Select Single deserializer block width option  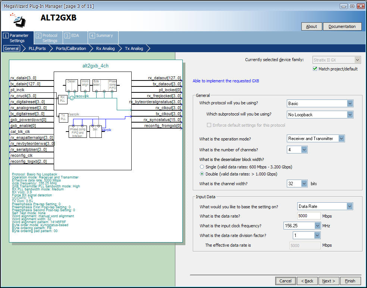point(202,167)
